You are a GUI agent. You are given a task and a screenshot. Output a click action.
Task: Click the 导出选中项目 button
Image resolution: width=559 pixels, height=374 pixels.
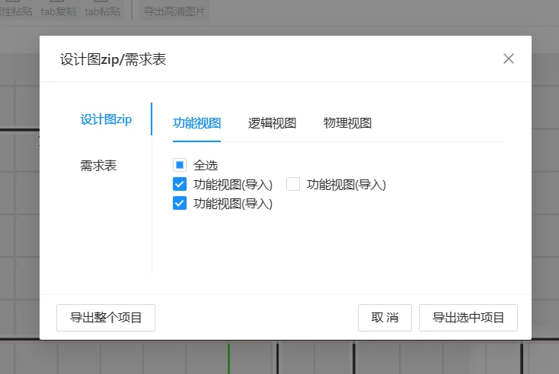click(468, 318)
